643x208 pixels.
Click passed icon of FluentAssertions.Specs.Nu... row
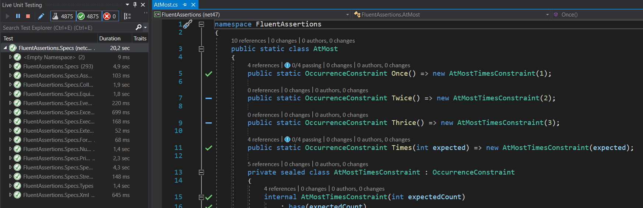17,149
